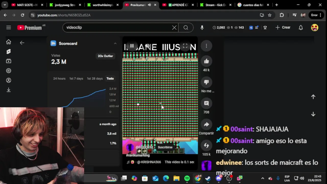Image resolution: width=327 pixels, height=184 pixels.
Task: Collapse the Scorecard panel chevron
Action: click(x=115, y=43)
